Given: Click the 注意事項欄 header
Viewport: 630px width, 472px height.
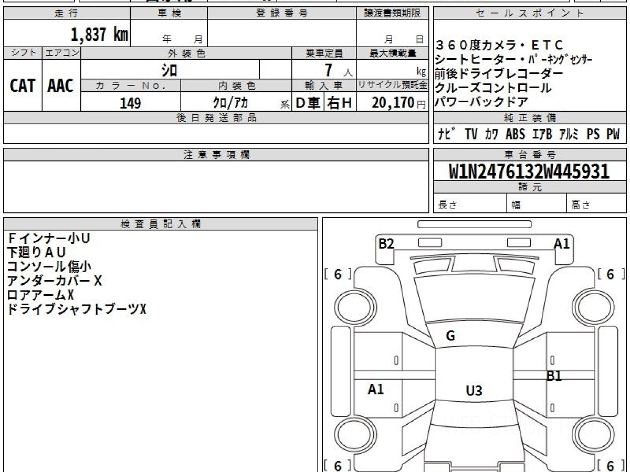Looking at the screenshot, I should pos(216,155).
